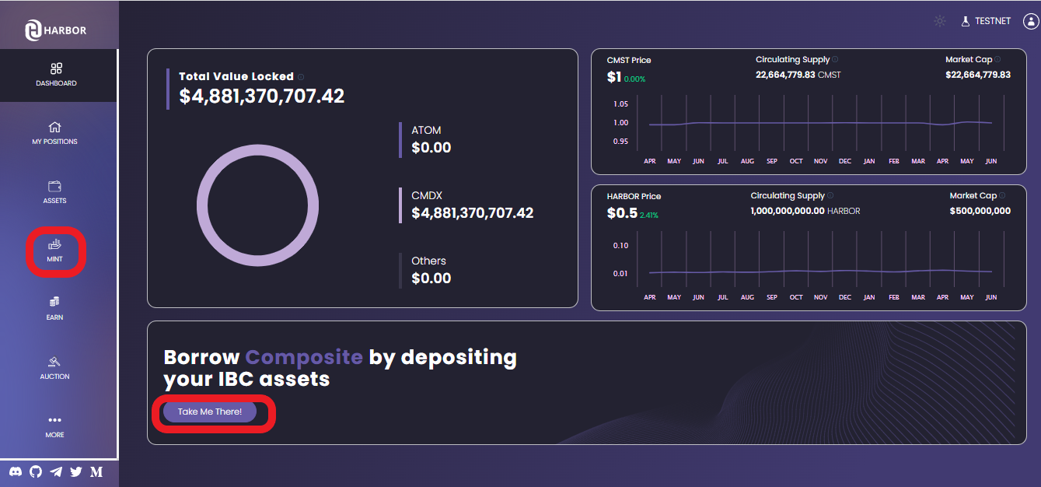Toggle light theme with sun icon
The image size is (1041, 487).
click(940, 21)
